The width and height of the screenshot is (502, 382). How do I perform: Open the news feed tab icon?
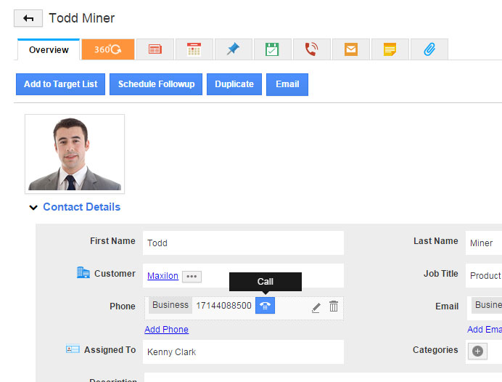pos(155,50)
